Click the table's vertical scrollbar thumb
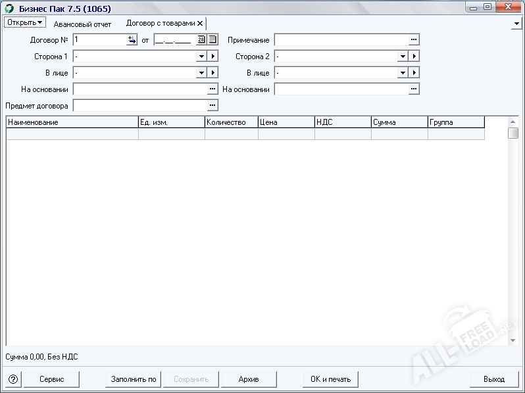Screen dimensions: 525x393 tap(513, 133)
